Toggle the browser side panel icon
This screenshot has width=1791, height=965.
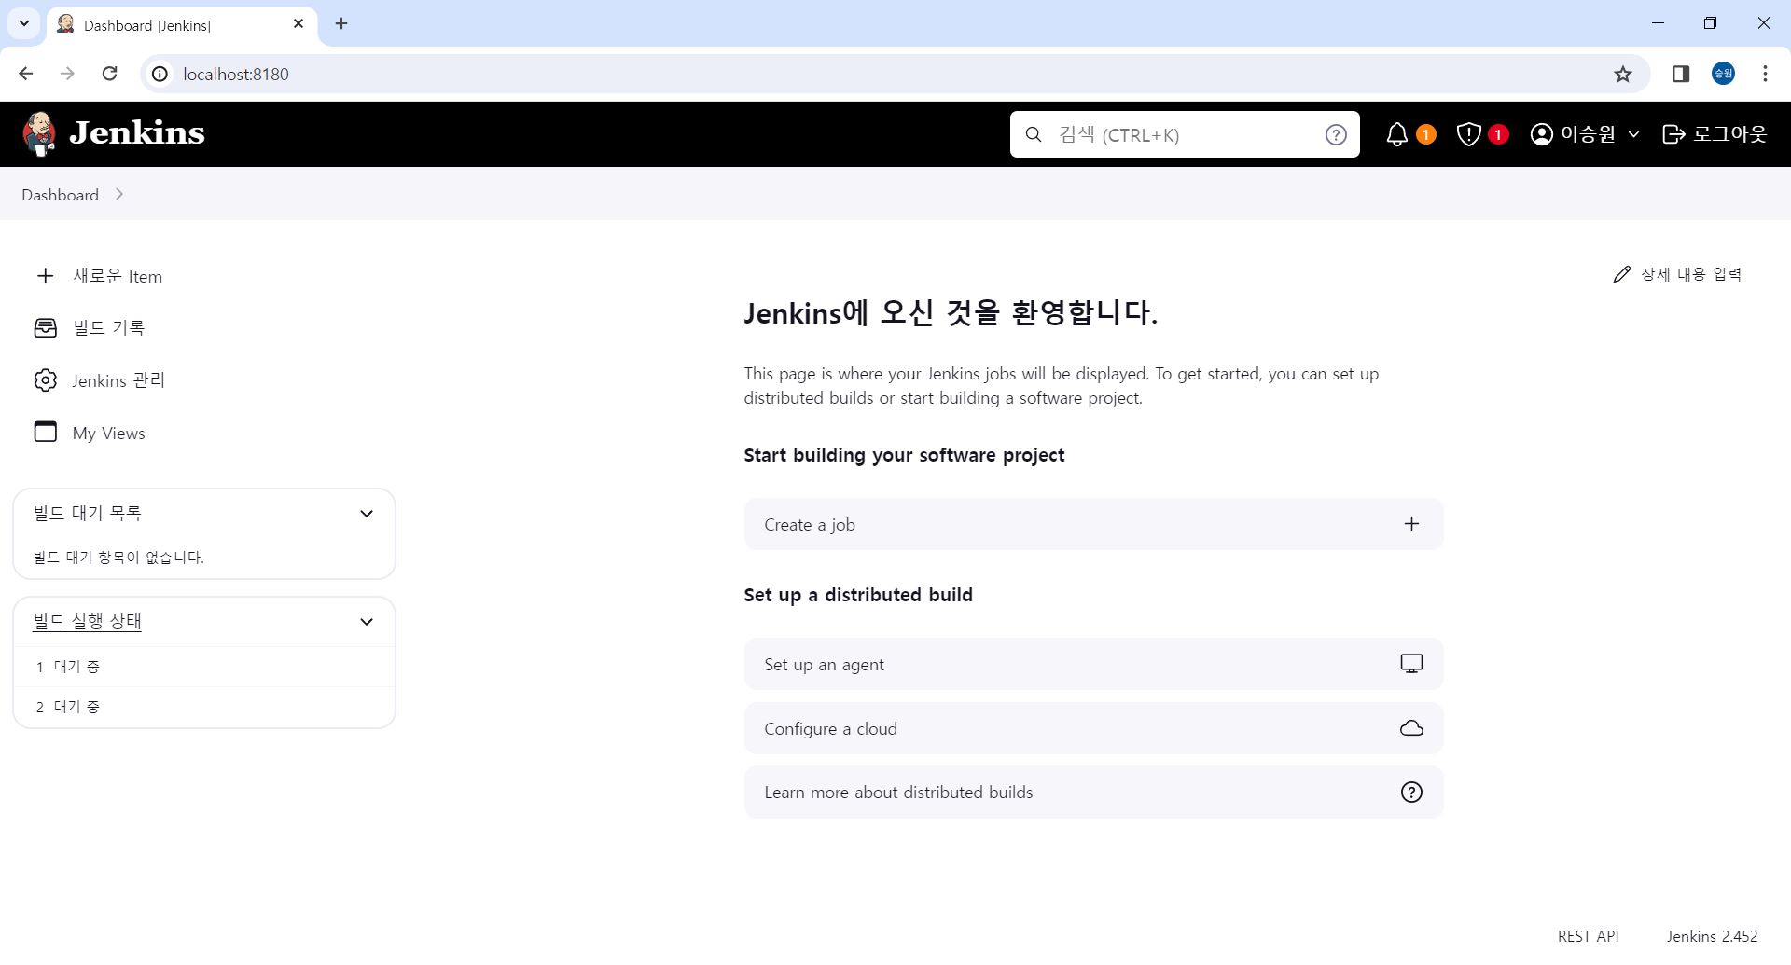click(x=1681, y=74)
